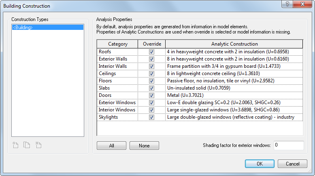Open Exterior Windows analytic construction selector
Viewport: 315px width, 176px height.
coord(234,103)
